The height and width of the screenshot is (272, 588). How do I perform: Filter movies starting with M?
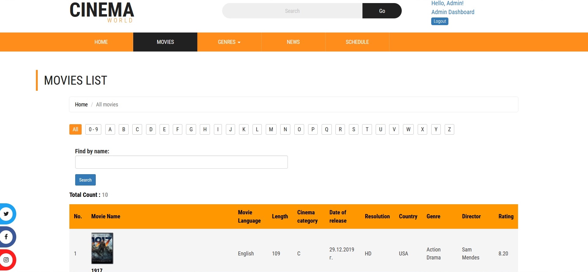[271, 129]
